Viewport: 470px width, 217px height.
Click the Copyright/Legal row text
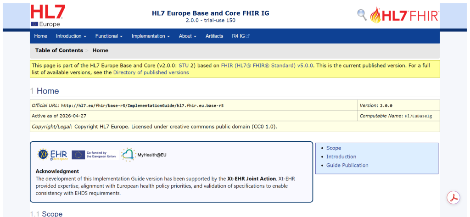[x=154, y=127]
